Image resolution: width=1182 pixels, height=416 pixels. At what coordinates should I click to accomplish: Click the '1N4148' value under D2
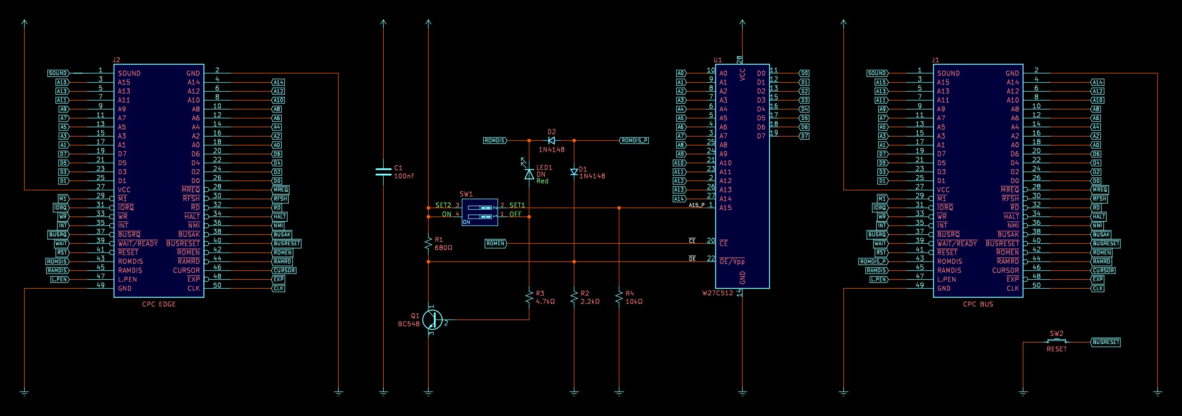[551, 149]
